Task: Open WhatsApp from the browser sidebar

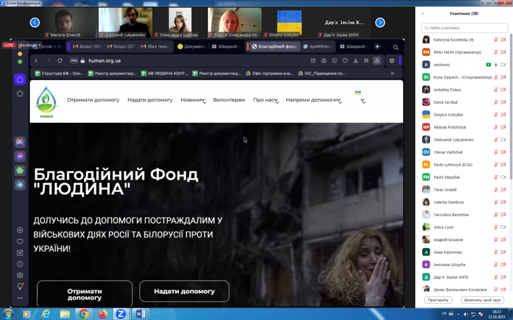Action: tap(20, 170)
